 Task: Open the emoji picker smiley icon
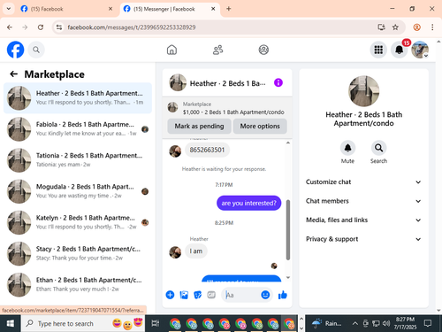[265, 295]
